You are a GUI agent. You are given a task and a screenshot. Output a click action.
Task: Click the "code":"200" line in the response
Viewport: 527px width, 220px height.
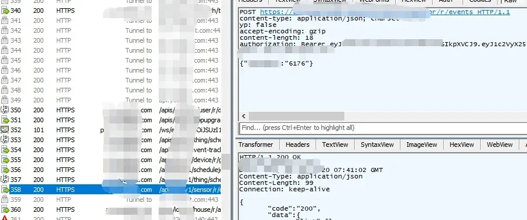click(294, 208)
